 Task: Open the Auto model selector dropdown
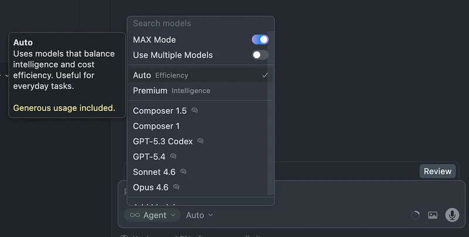pos(199,215)
